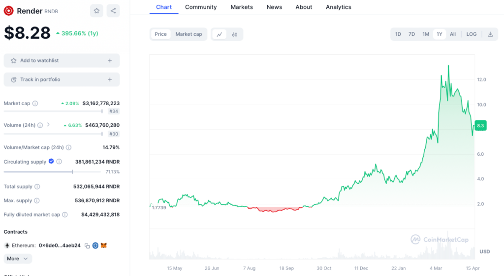Expand Volume (24h) chevron arrow
Image resolution: width=504 pixels, height=276 pixels.
pyautogui.click(x=48, y=125)
